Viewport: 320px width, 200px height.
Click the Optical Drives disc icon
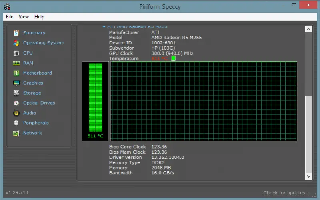click(16, 103)
